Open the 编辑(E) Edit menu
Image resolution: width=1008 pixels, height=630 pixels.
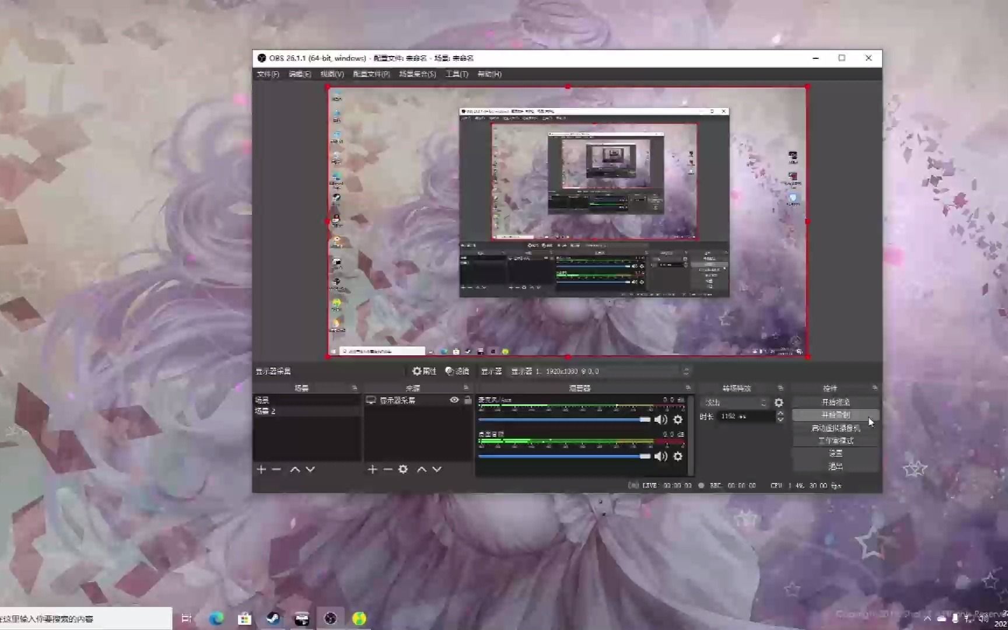(300, 74)
